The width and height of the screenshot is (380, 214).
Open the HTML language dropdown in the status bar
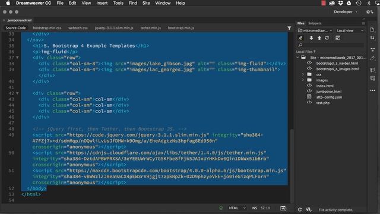(237, 208)
